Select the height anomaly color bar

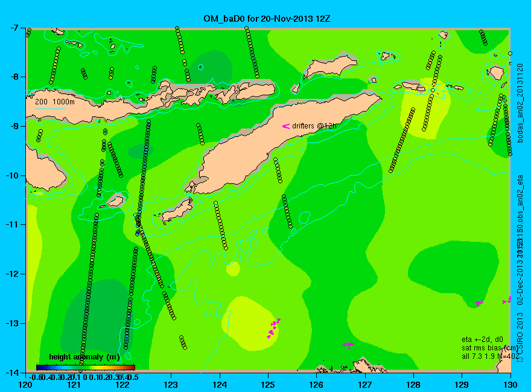(86, 367)
